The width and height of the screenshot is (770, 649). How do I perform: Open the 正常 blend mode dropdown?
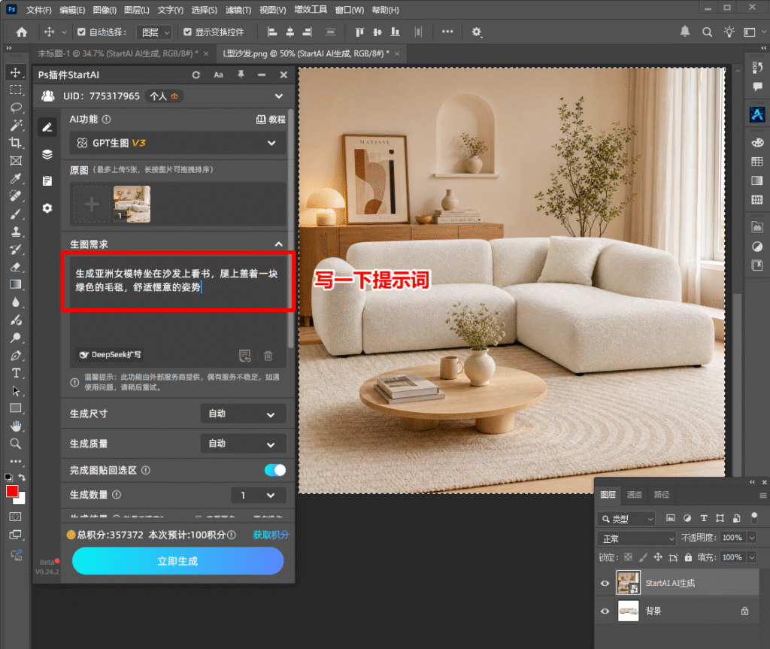click(637, 538)
